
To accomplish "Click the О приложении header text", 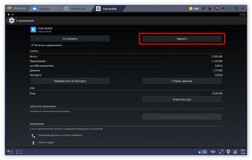I will point(25,21).
